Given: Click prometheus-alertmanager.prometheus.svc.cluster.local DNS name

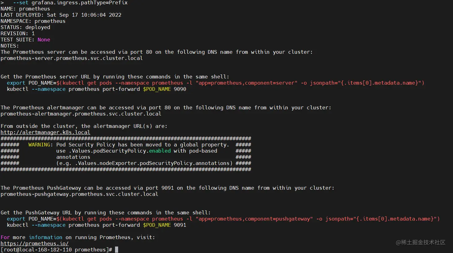Looking at the screenshot, I should click(81, 114).
